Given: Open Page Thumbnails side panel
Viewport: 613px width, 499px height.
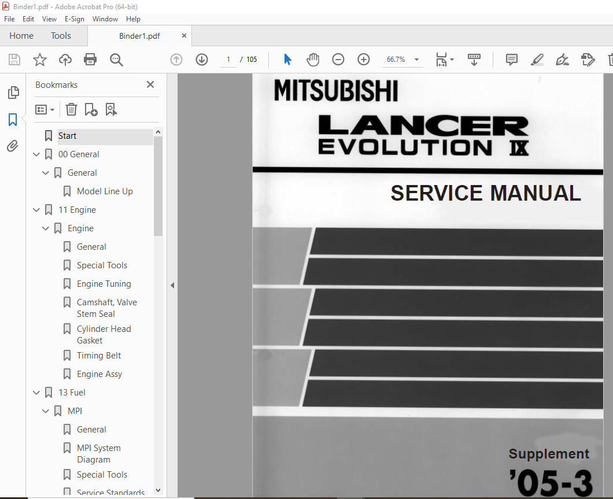Looking at the screenshot, I should coord(13,93).
